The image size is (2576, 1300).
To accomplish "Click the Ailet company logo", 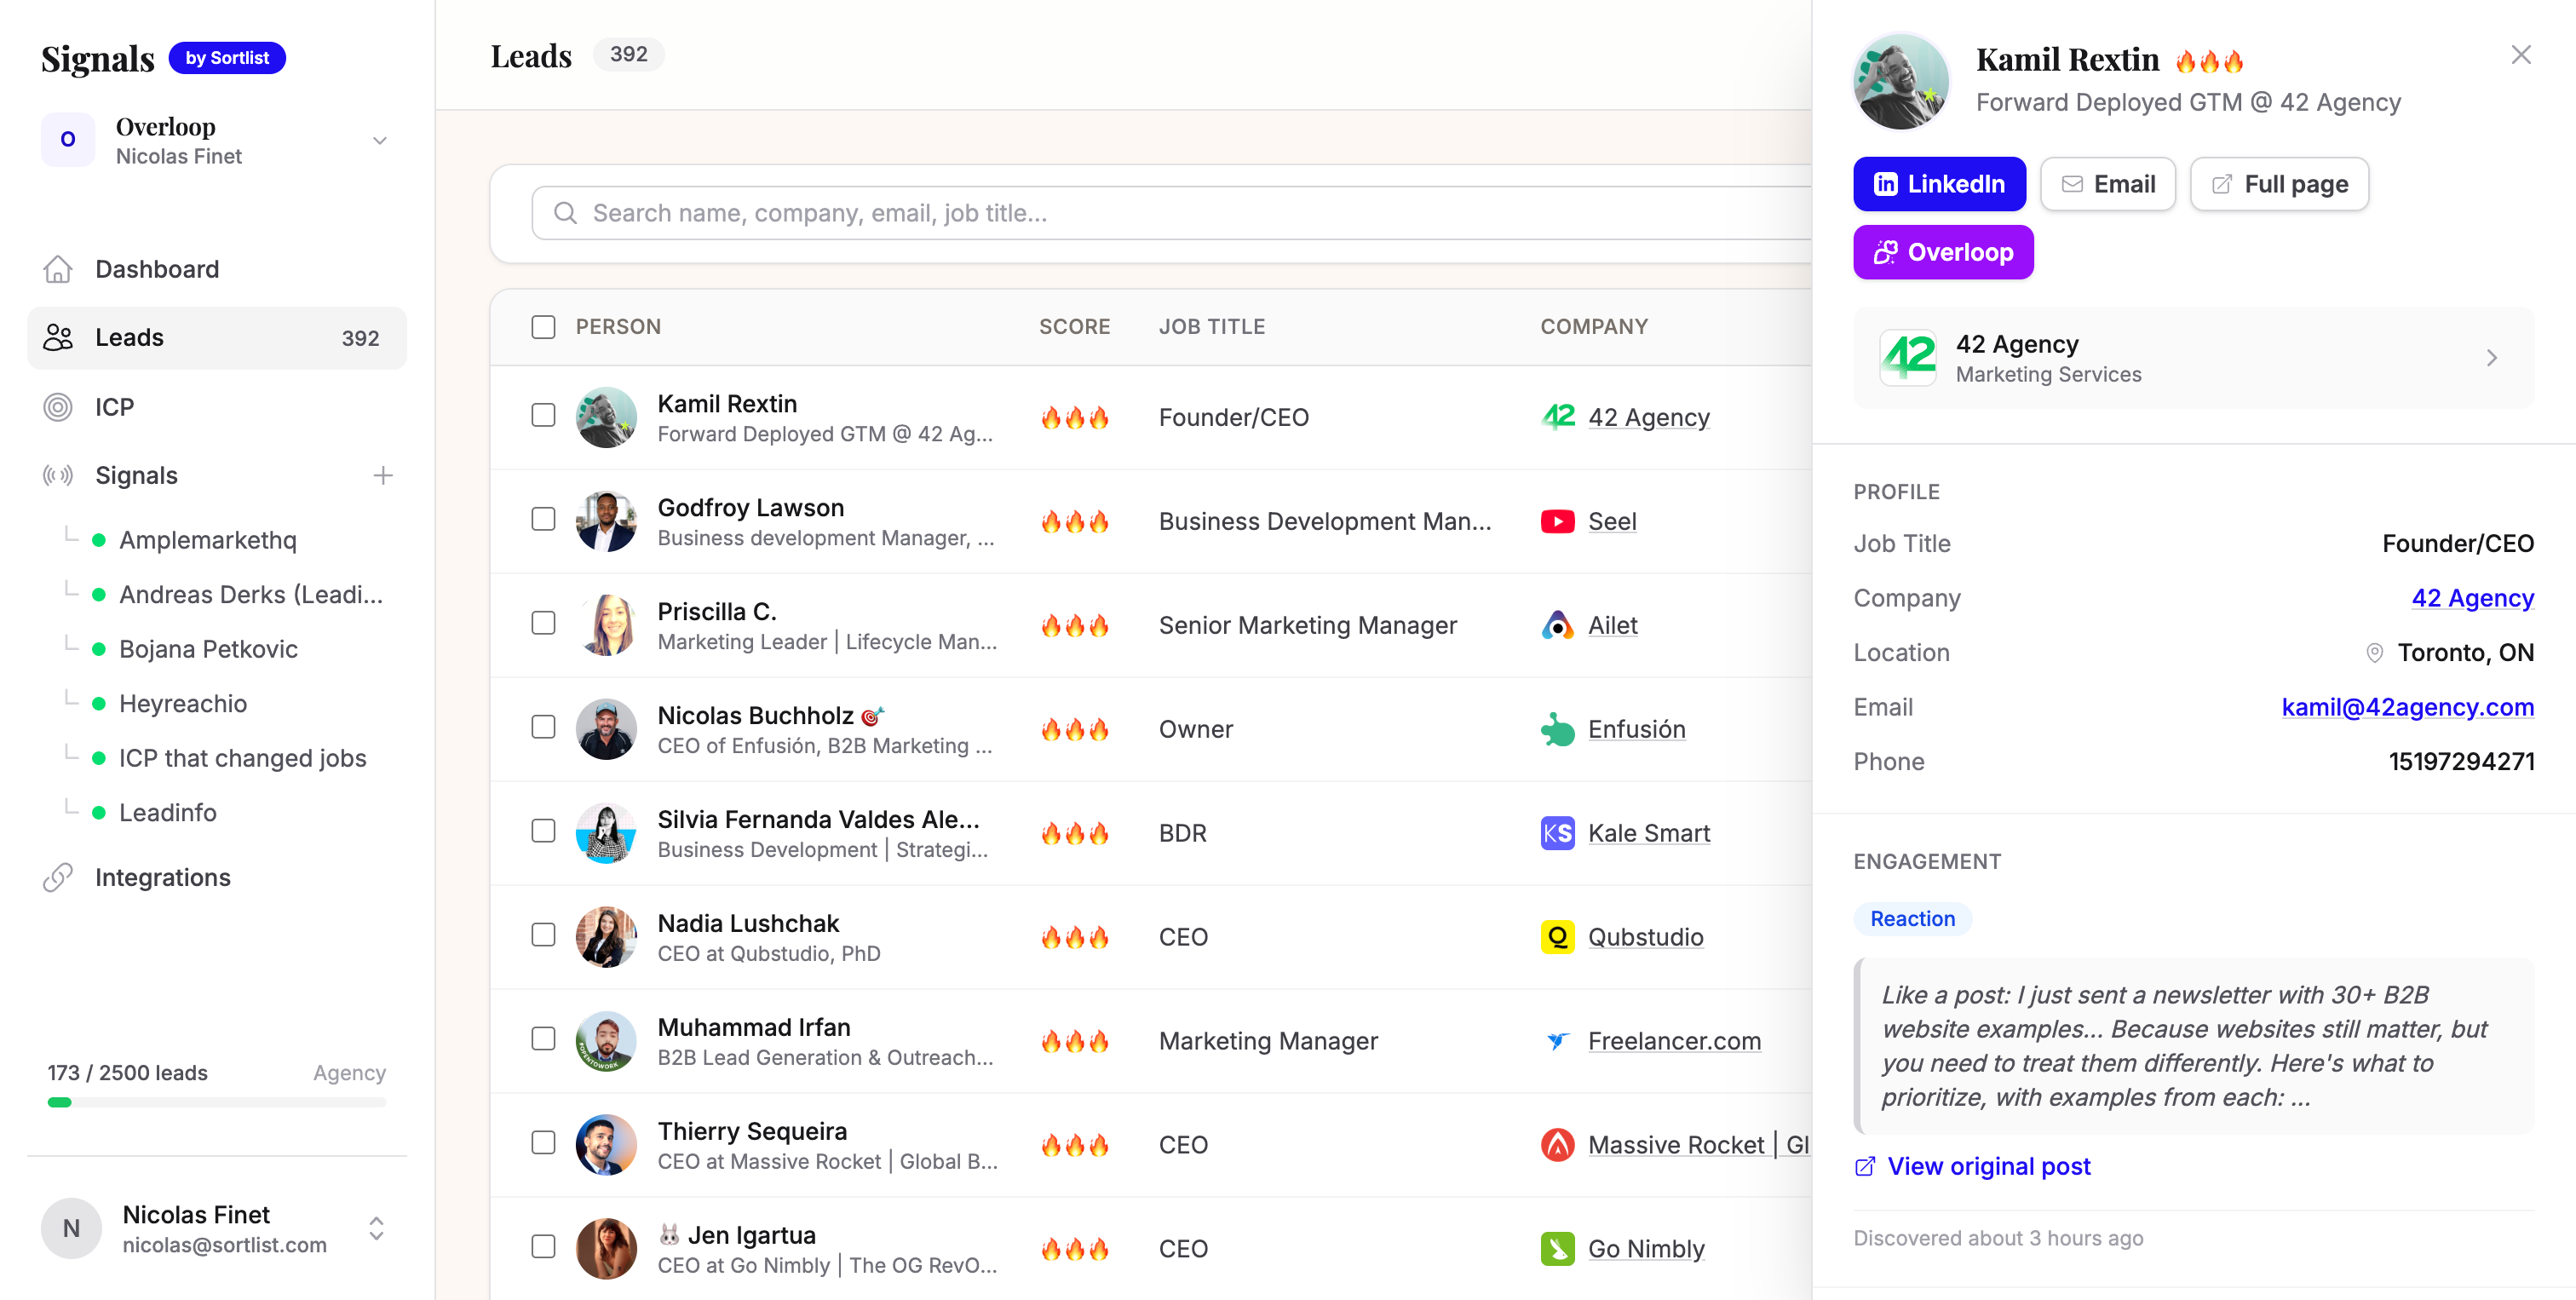I will point(1558,625).
